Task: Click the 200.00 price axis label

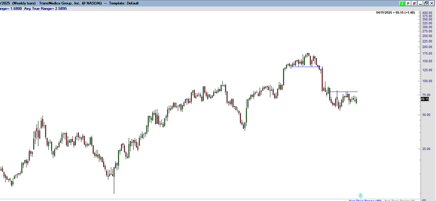Action: [427, 47]
